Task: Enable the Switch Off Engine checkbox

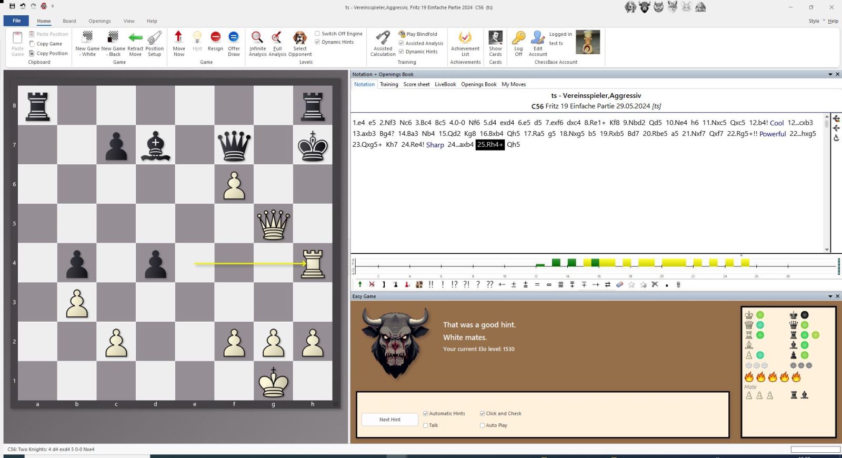Action: pyautogui.click(x=317, y=34)
